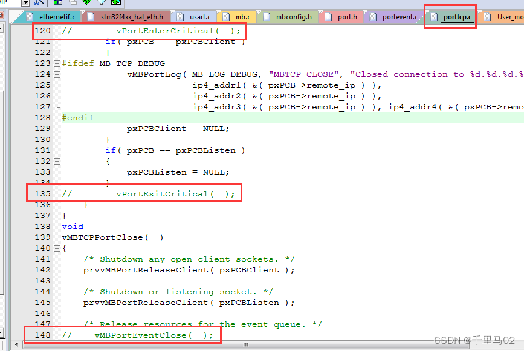Image resolution: width=524 pixels, height=351 pixels.
Task: Collapse the code block at line 122
Action: [57, 53]
